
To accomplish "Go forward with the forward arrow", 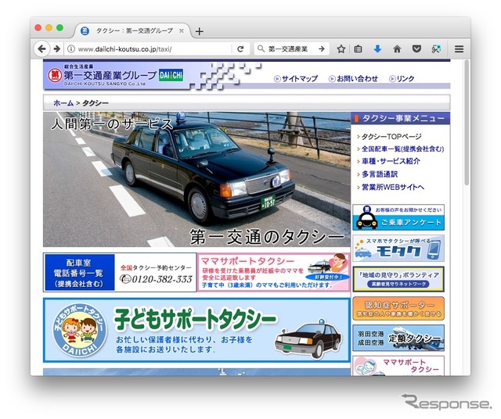I will pyautogui.click(x=57, y=48).
